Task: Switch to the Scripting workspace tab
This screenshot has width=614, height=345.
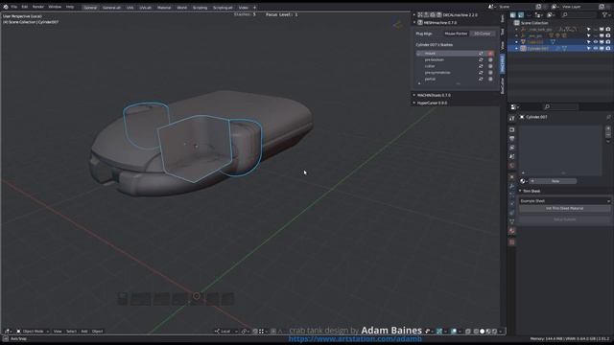Action: tap(200, 8)
